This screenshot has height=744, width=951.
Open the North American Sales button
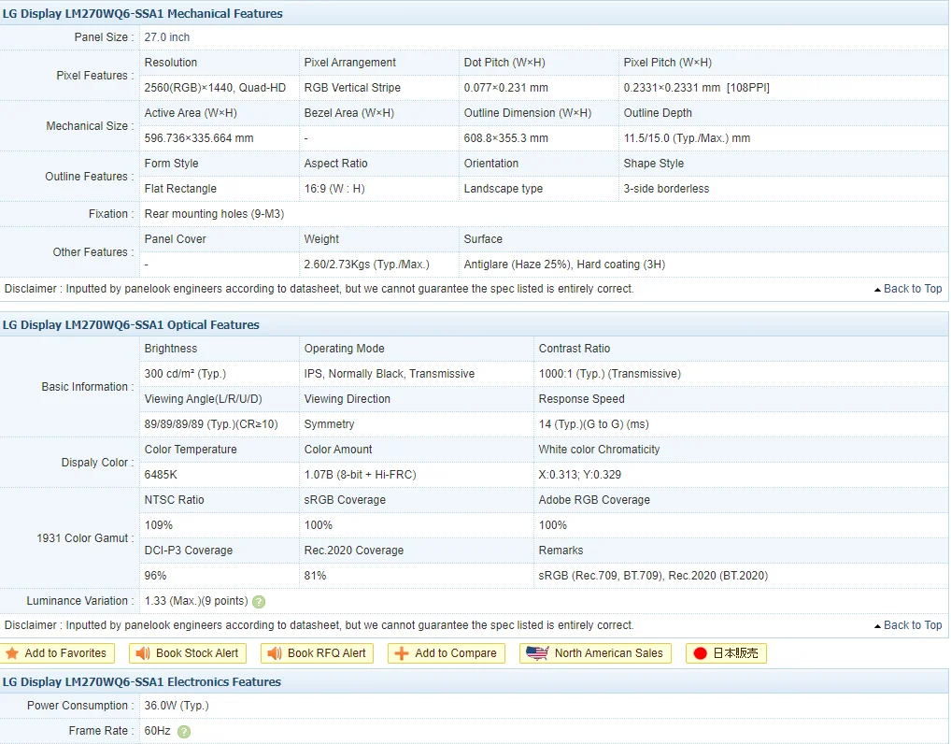pos(596,653)
